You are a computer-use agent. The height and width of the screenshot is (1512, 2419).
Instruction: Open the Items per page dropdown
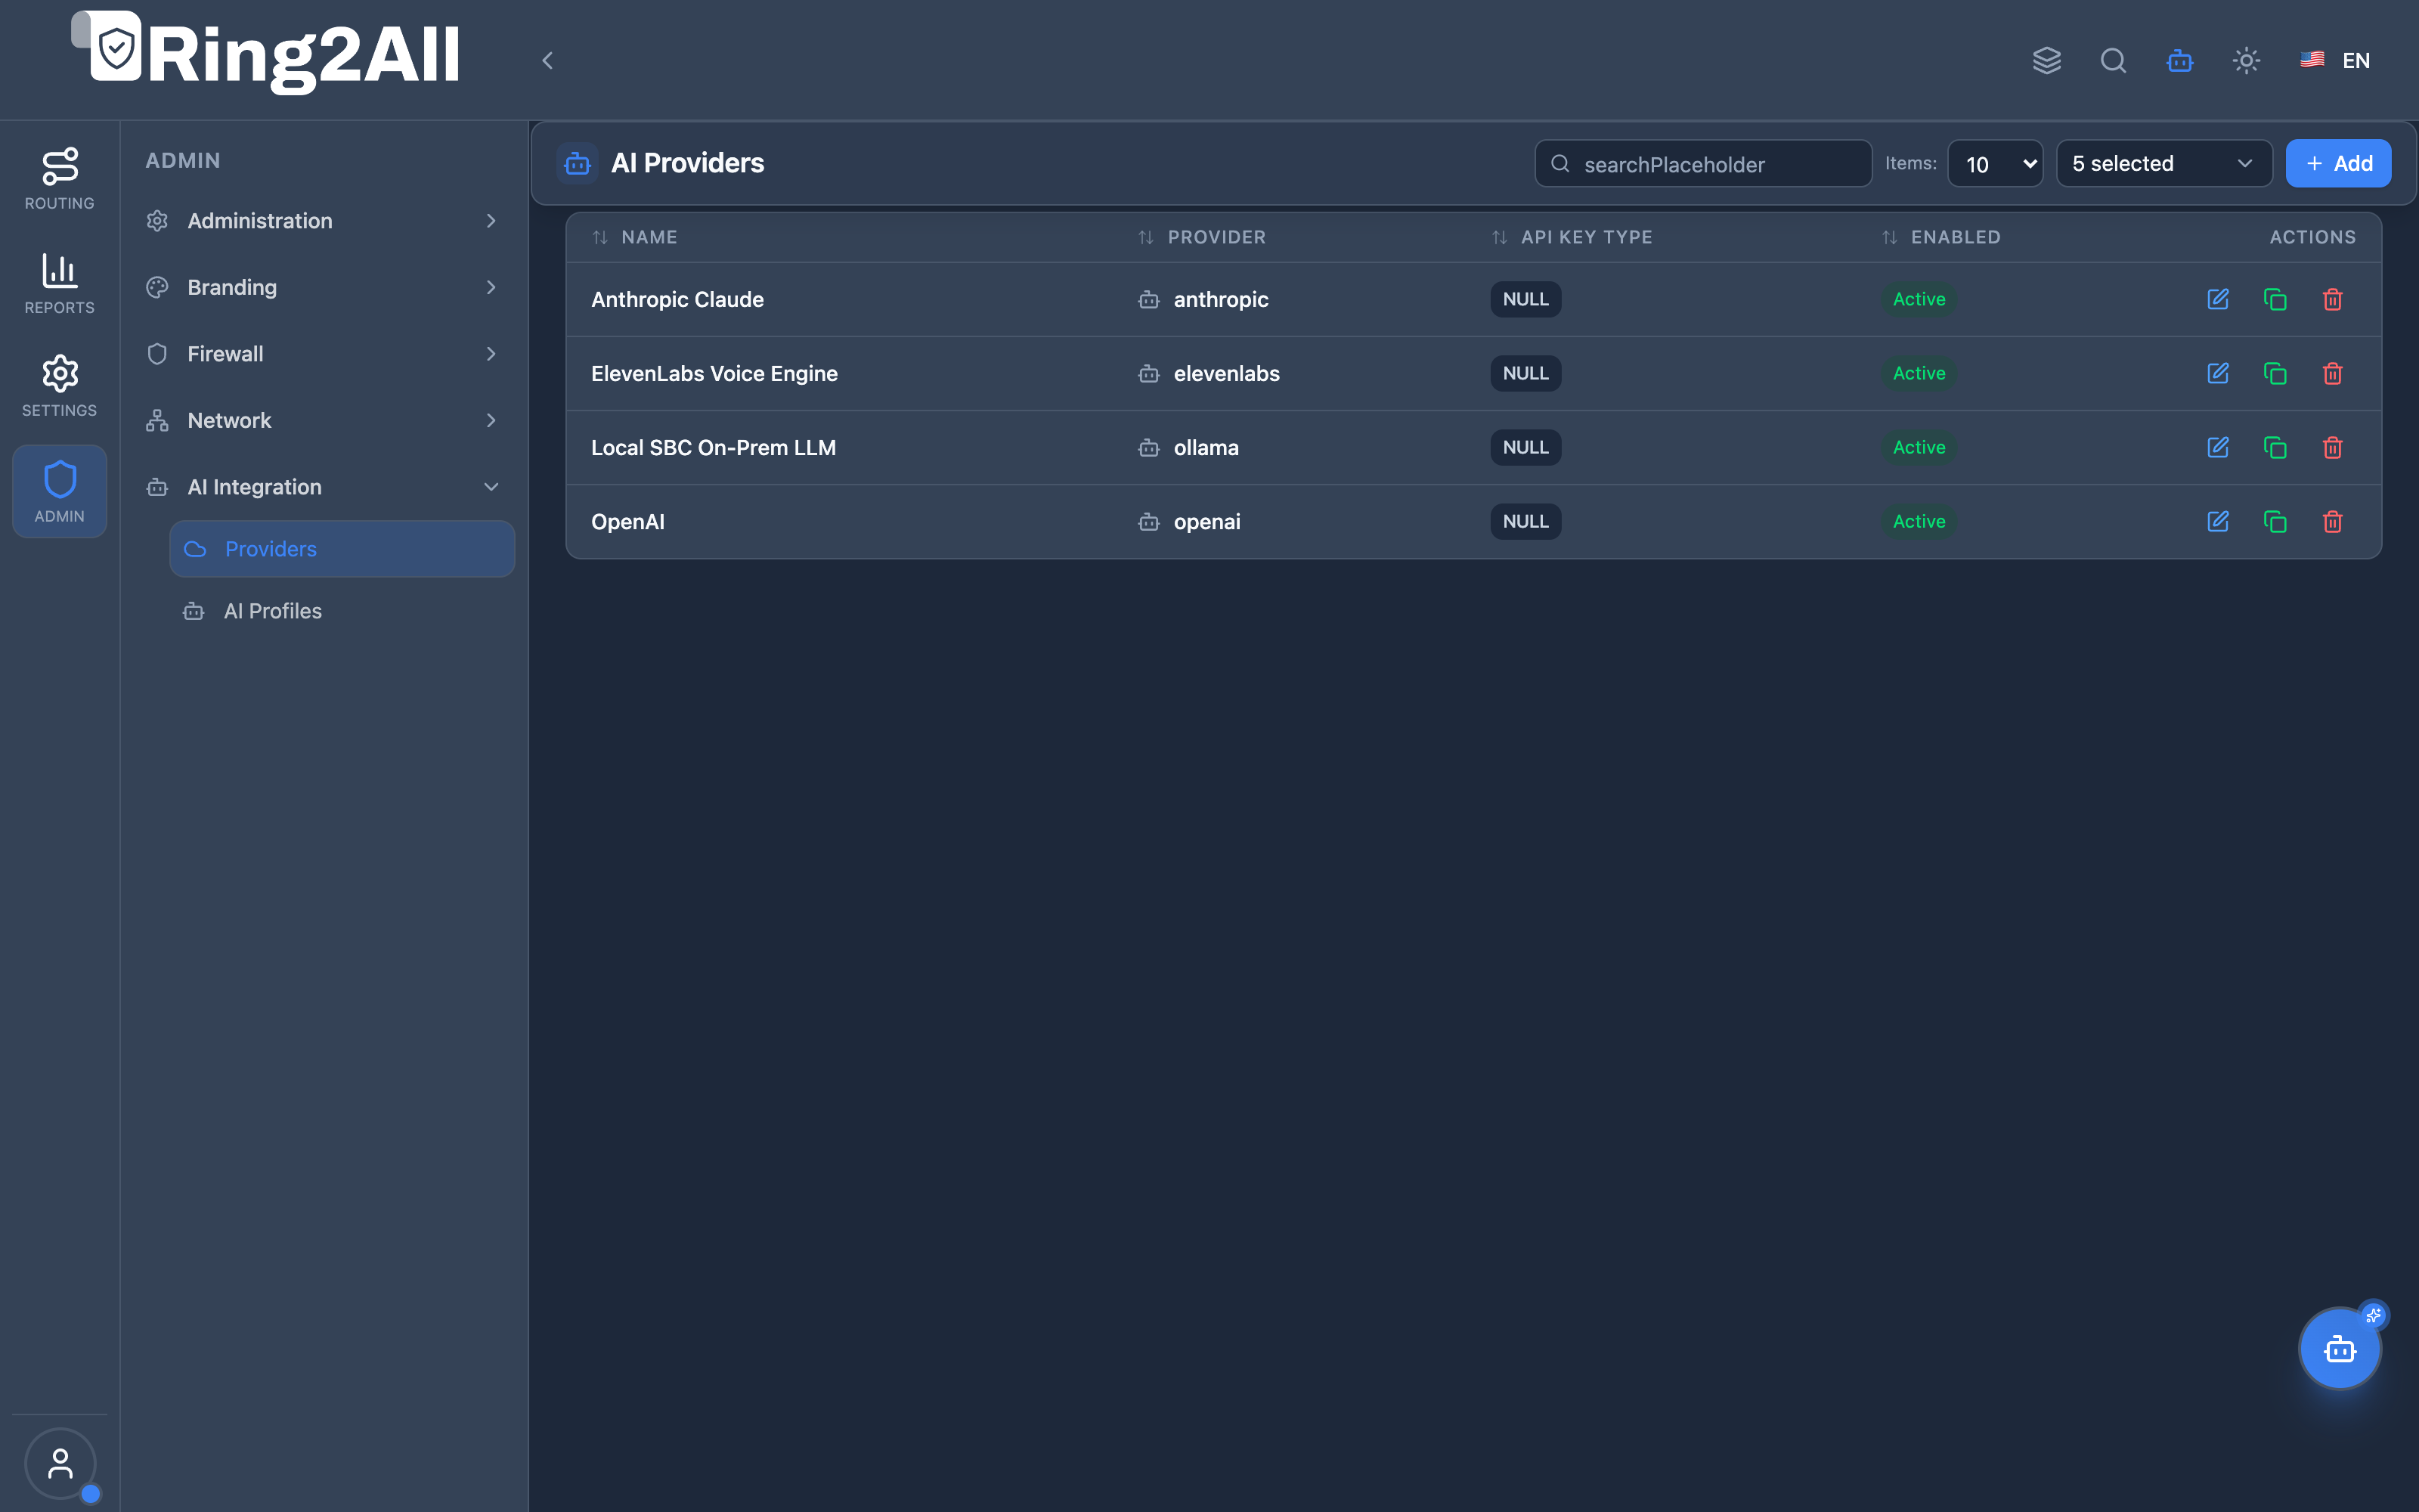pos(1995,163)
